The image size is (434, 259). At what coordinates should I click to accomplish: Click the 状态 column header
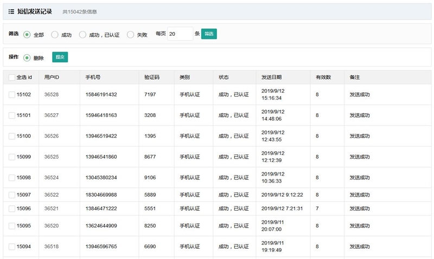click(x=224, y=77)
